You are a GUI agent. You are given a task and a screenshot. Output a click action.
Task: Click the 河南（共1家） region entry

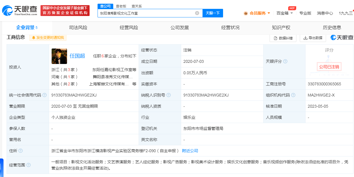point(64,77)
